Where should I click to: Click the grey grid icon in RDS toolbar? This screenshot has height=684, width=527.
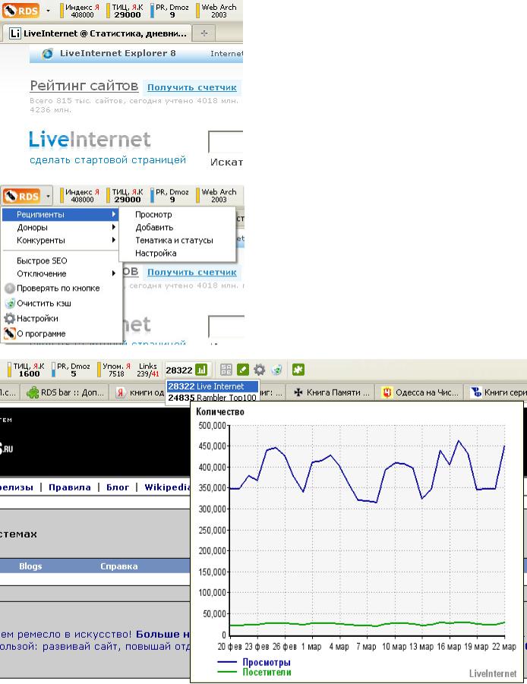click(226, 370)
